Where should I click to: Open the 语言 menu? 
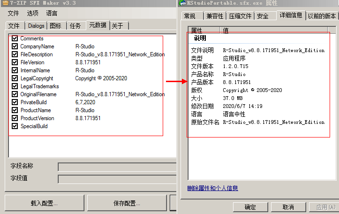[x=52, y=13]
